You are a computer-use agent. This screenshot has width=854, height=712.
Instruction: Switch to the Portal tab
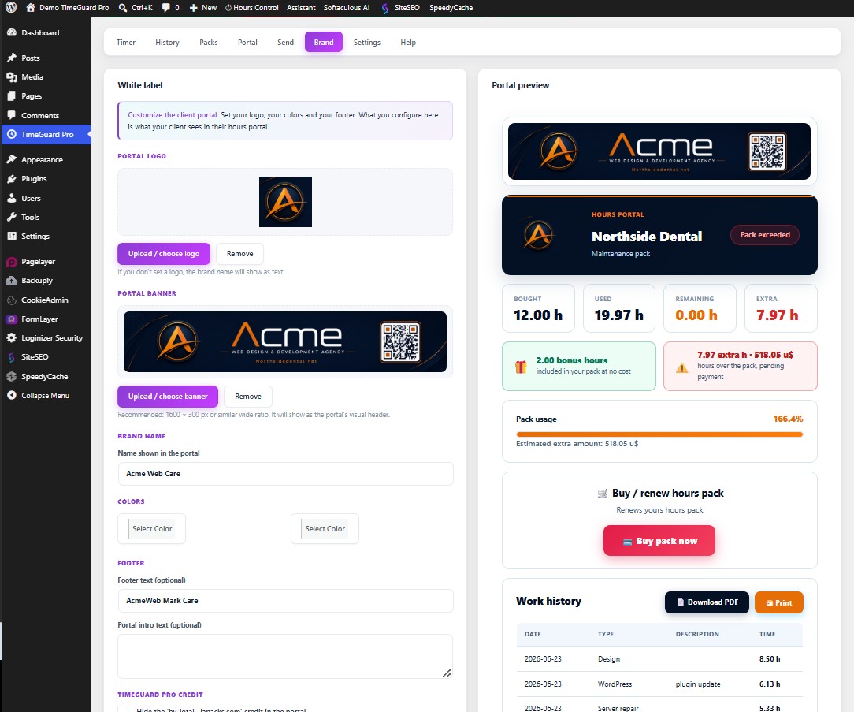pos(247,42)
